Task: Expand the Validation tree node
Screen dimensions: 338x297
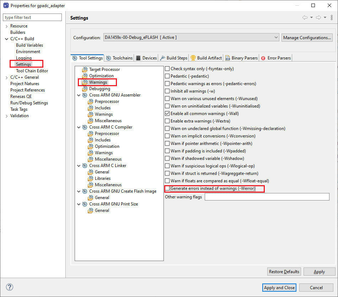Action: 6,116
